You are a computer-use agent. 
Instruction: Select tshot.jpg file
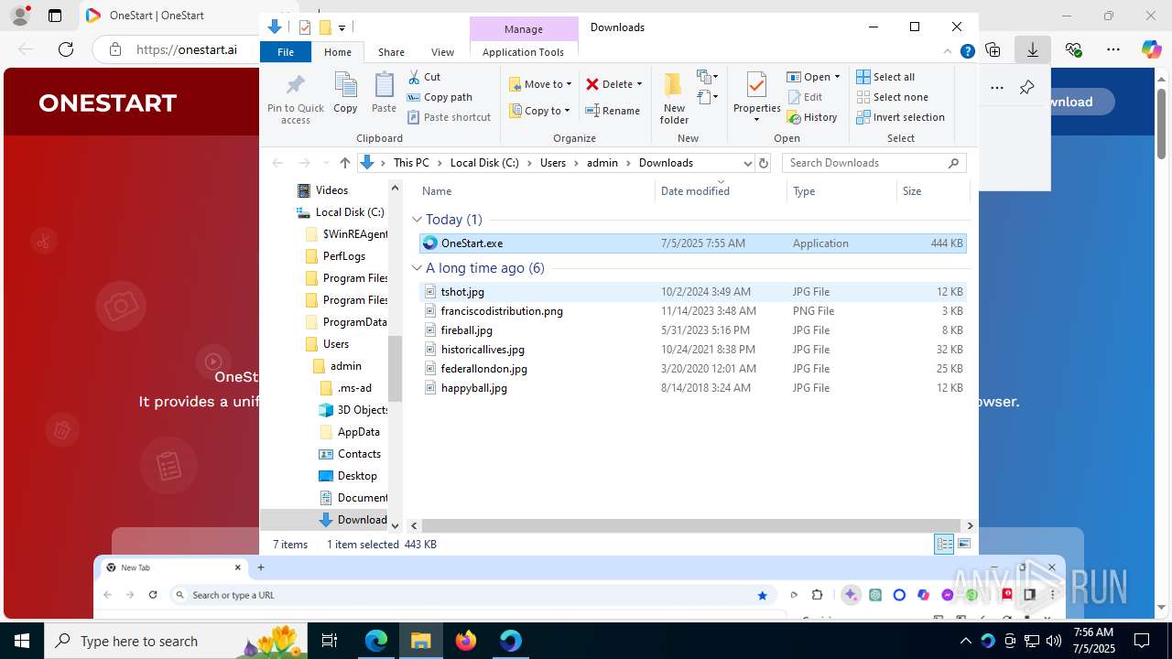point(692,292)
